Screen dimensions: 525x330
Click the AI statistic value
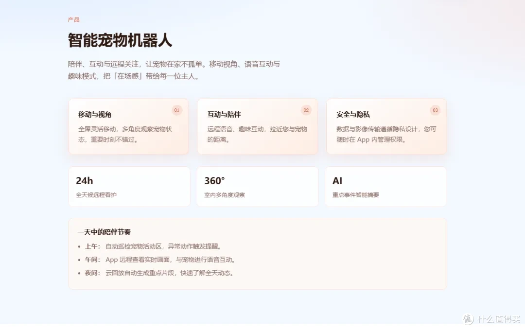(337, 181)
